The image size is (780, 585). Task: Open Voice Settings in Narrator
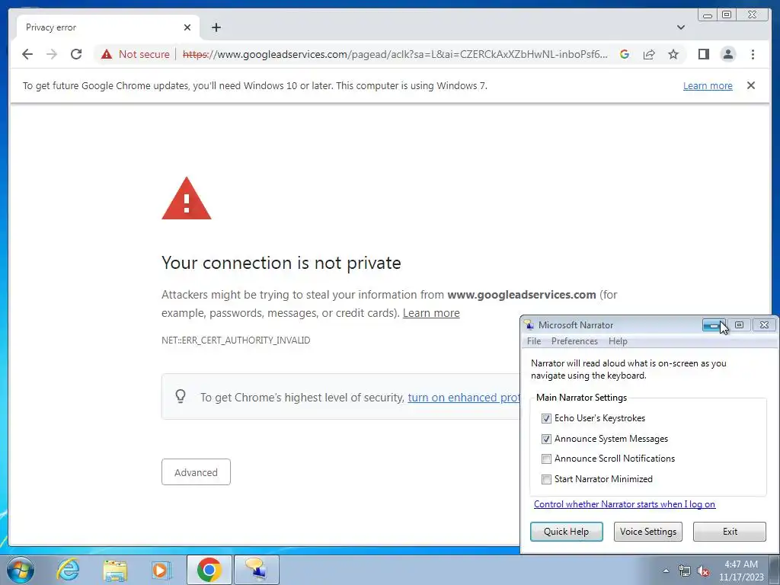pos(647,531)
